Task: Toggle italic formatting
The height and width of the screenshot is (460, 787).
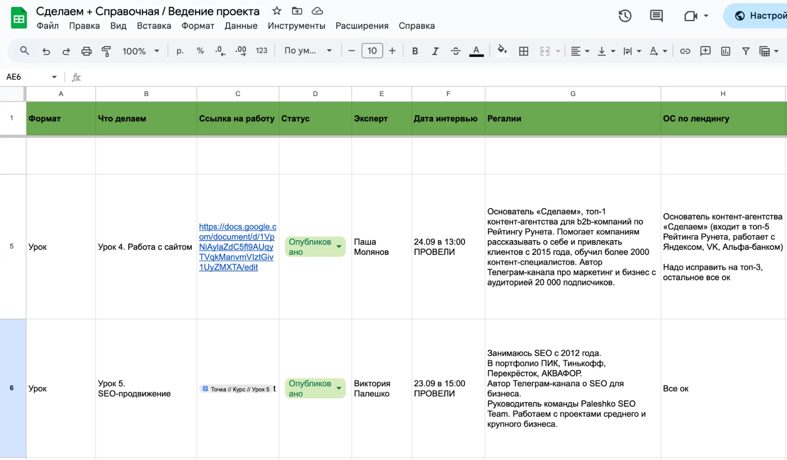Action: click(x=435, y=51)
